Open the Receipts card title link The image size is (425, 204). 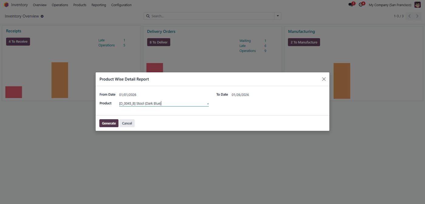click(14, 31)
